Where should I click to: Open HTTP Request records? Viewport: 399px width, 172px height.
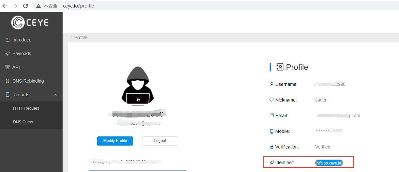[x=26, y=108]
